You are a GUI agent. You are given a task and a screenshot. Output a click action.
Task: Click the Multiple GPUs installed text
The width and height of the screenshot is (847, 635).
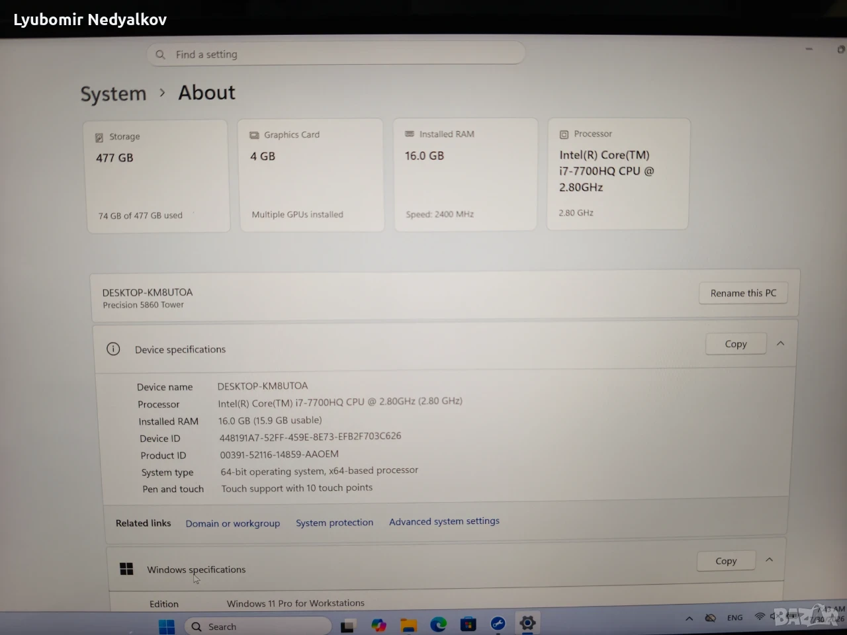297,214
